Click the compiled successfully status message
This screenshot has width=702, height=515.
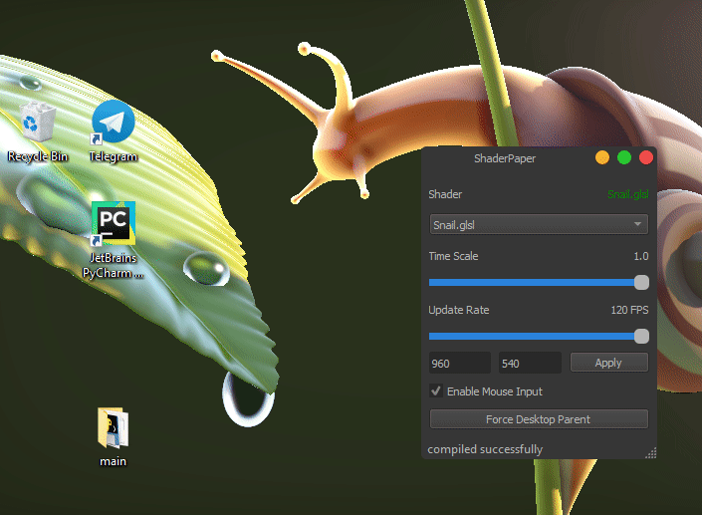(x=485, y=449)
